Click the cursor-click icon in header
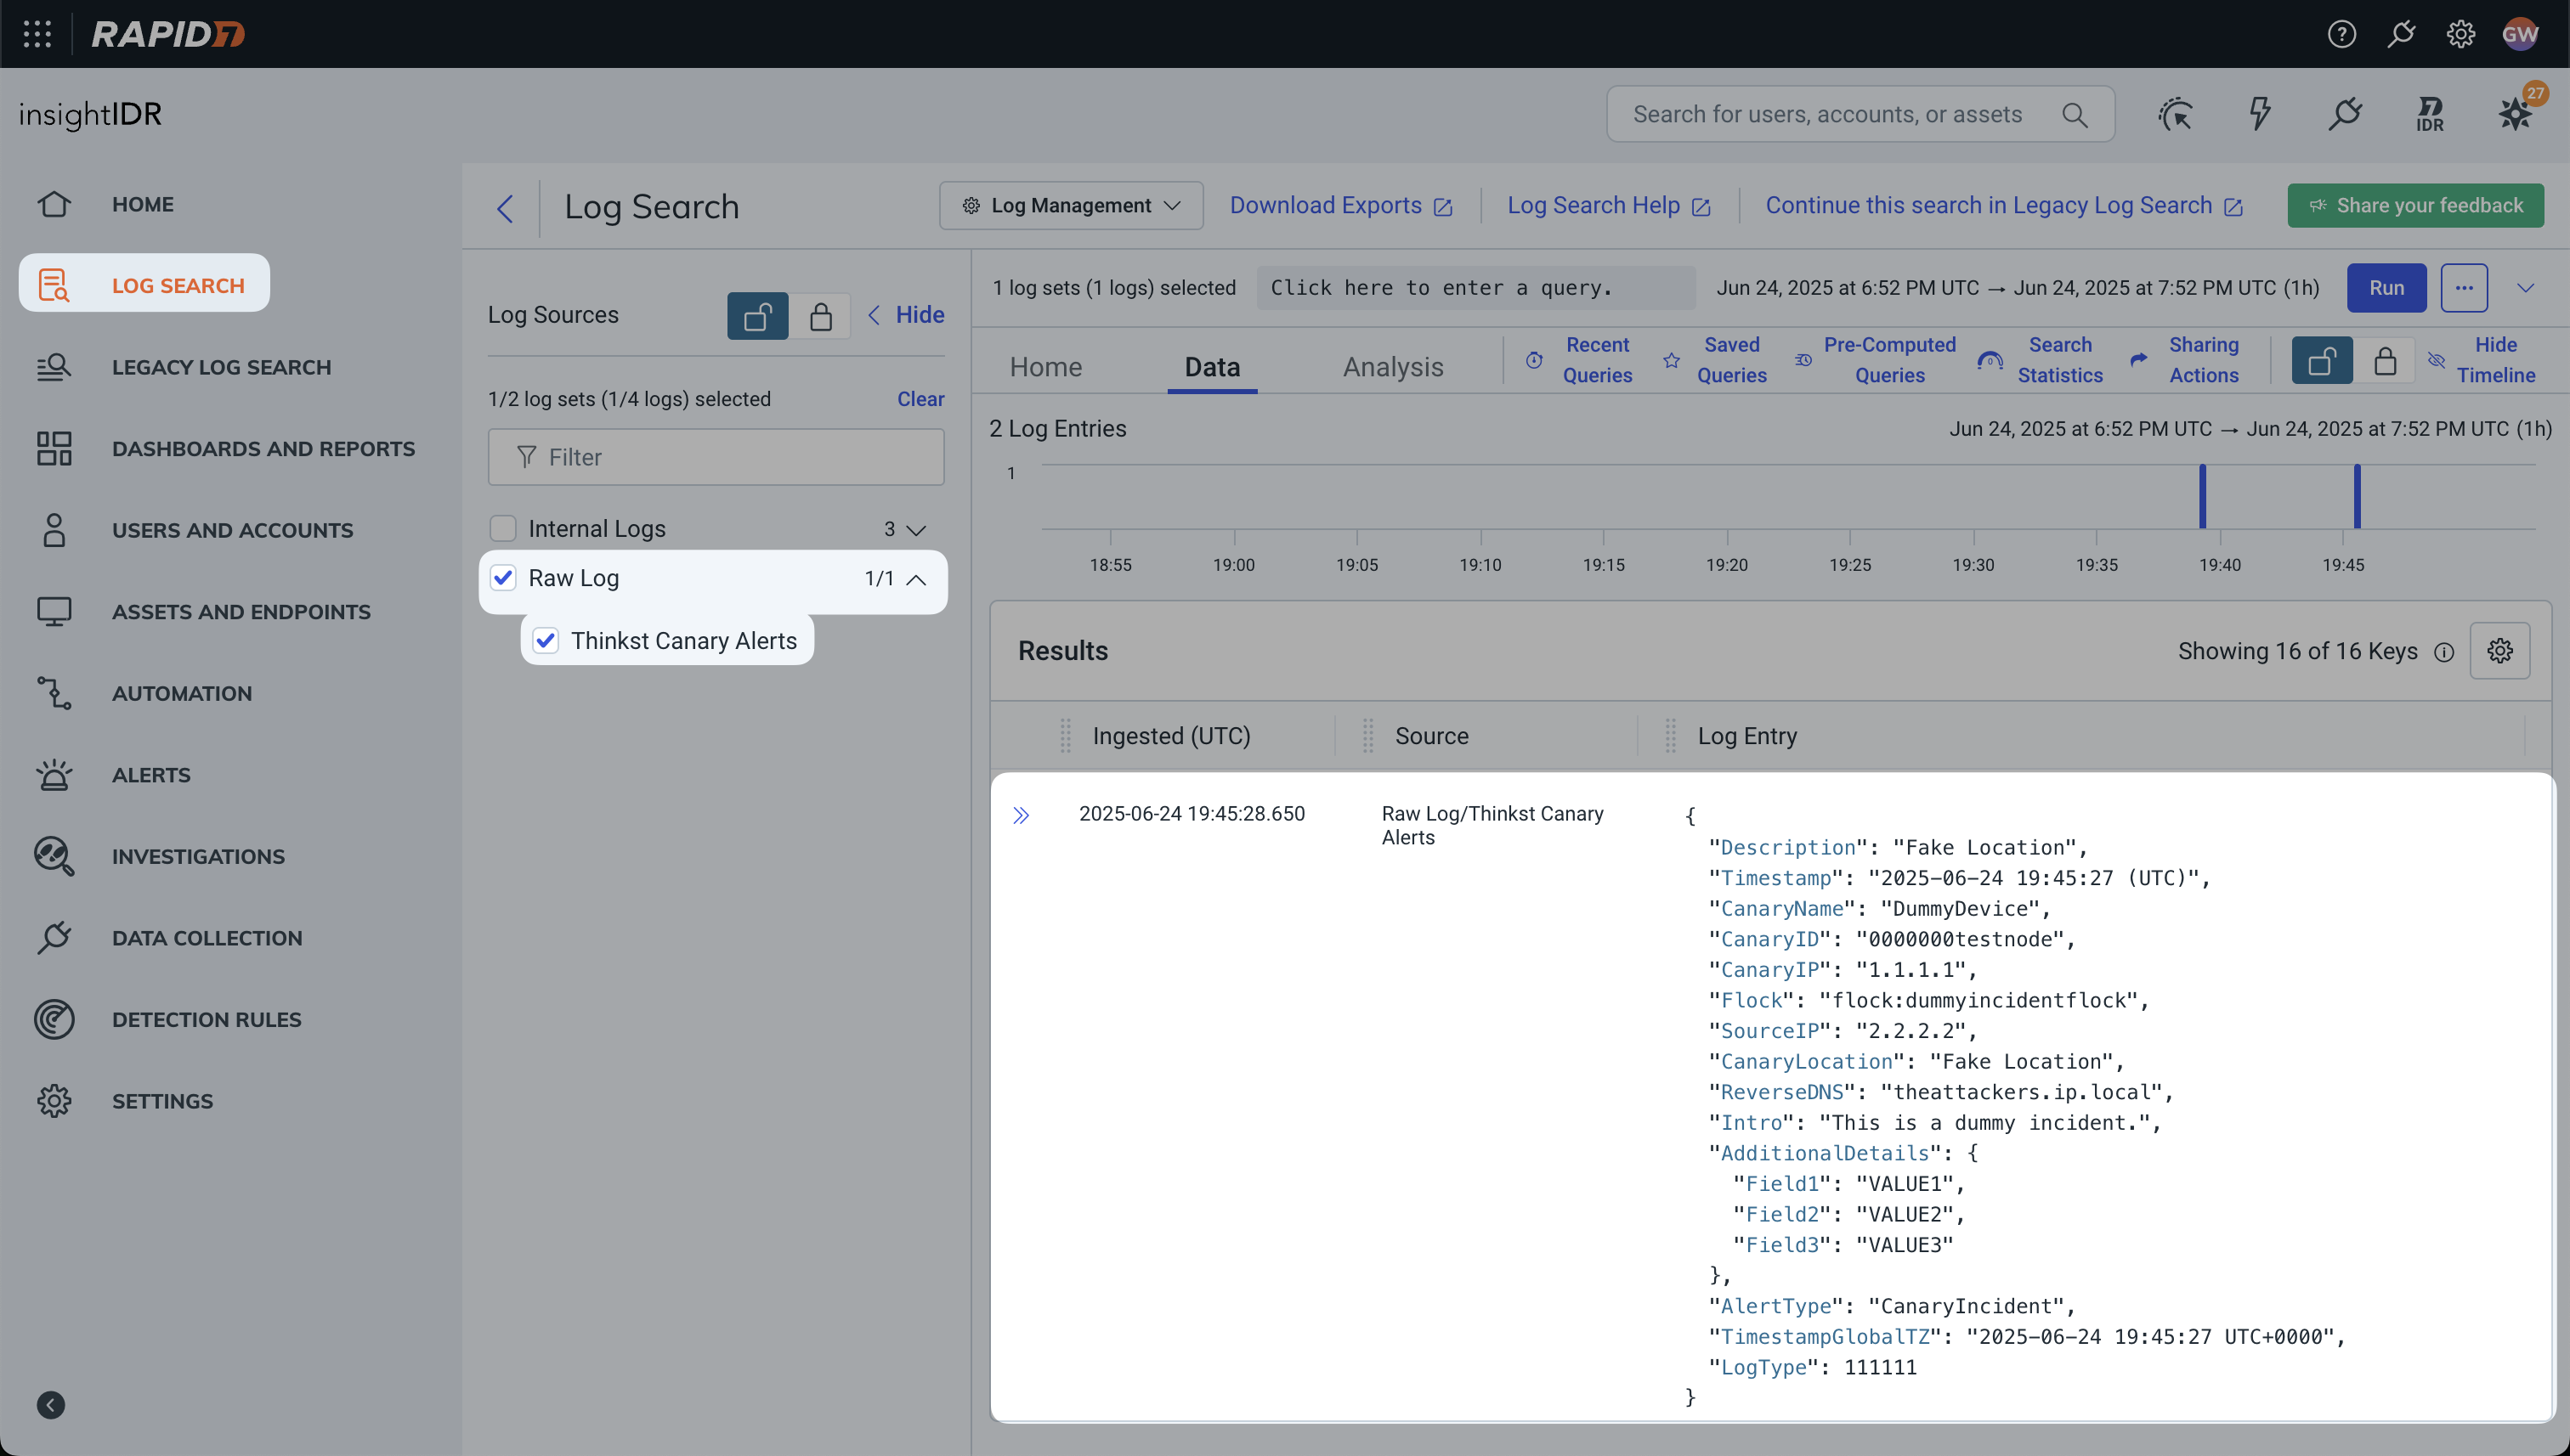 (x=2175, y=114)
